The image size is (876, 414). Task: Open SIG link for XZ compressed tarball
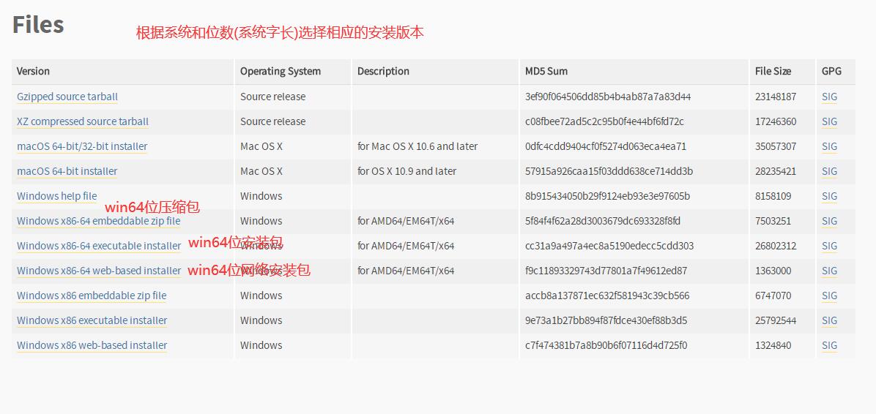[x=830, y=121]
